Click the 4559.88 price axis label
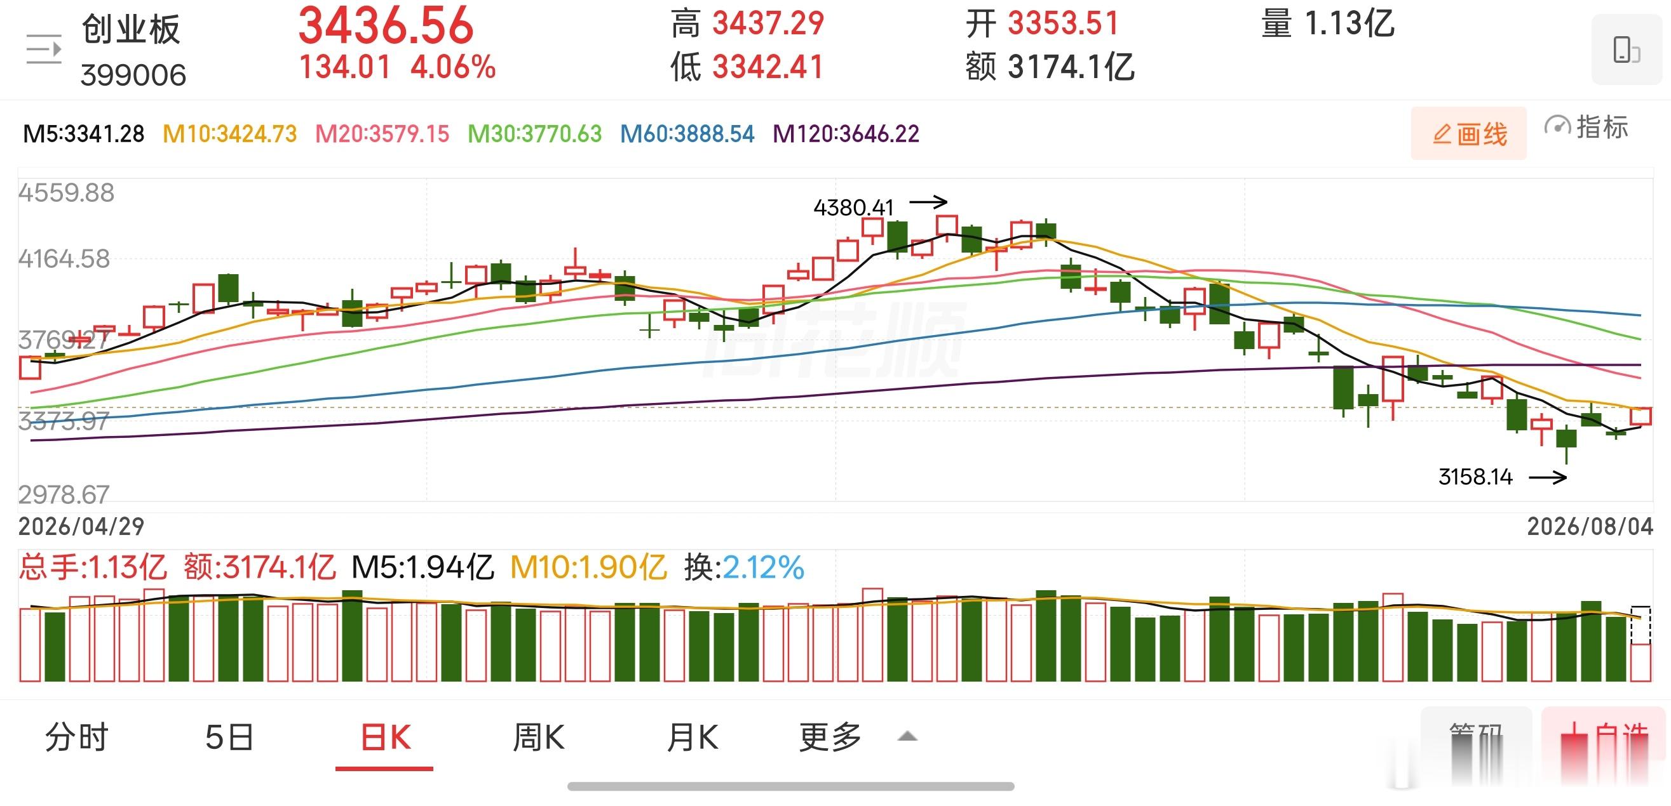 coord(66,193)
